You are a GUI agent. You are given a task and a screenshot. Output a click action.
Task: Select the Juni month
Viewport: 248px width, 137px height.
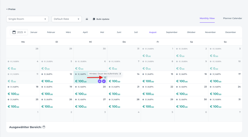tap(119, 32)
